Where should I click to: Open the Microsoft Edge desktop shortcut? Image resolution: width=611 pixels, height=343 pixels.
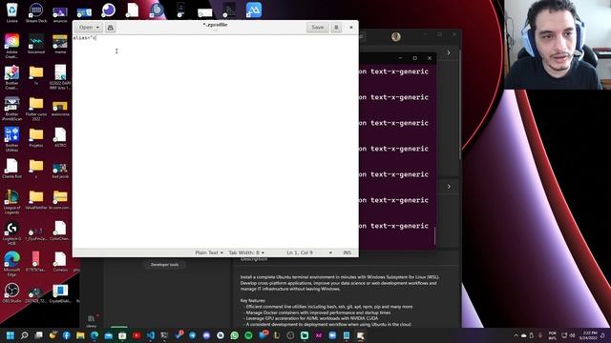click(x=12, y=264)
